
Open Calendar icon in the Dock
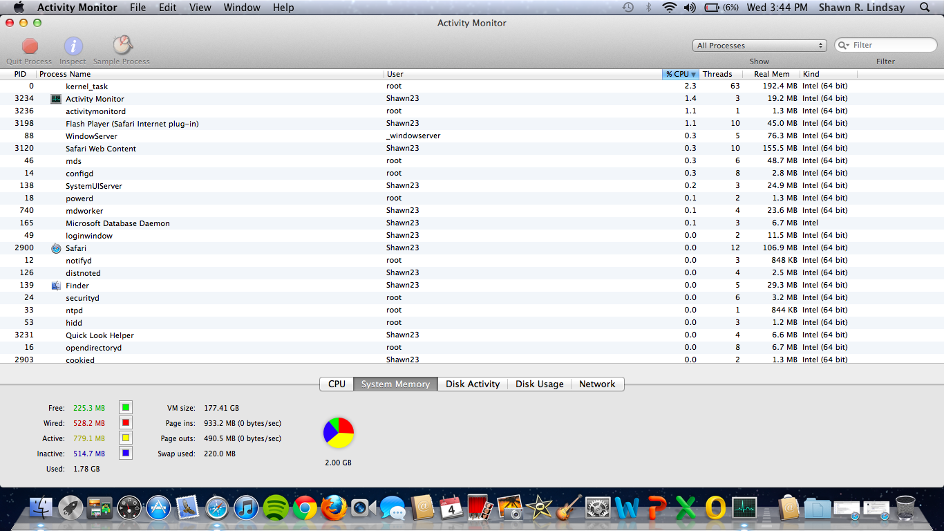point(451,508)
